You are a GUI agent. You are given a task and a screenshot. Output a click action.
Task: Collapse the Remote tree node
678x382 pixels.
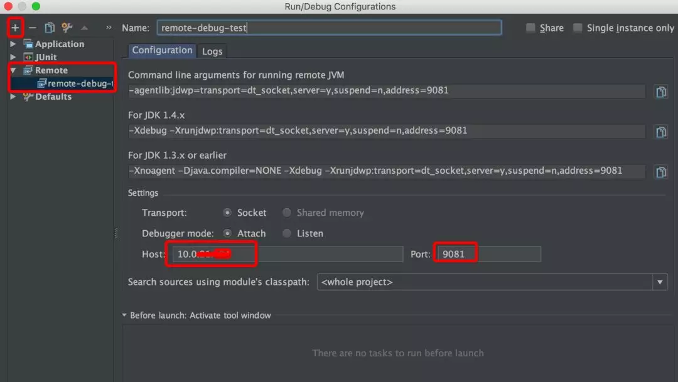click(x=13, y=70)
